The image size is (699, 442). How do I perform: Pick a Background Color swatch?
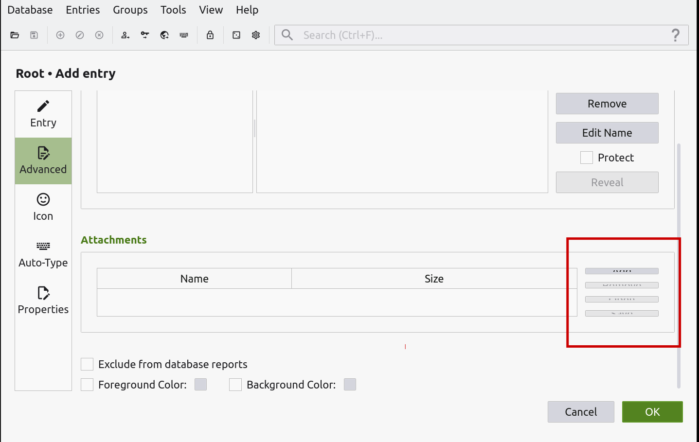click(x=350, y=384)
